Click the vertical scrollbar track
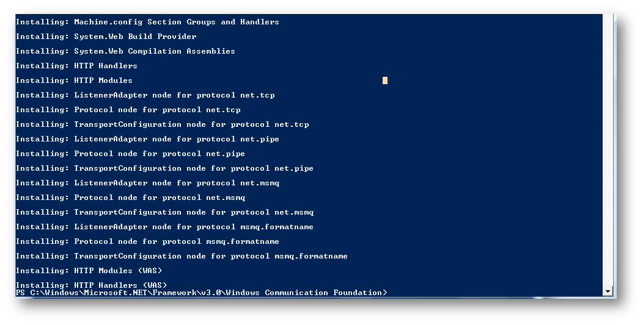Viewport: 643px width, 325px height. pos(608,150)
